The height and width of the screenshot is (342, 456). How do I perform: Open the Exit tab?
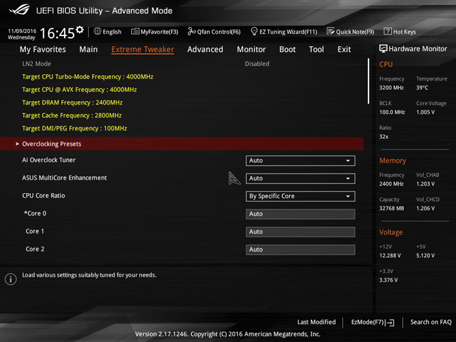coord(344,49)
